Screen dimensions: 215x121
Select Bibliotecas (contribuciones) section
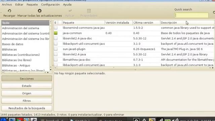(25, 55)
